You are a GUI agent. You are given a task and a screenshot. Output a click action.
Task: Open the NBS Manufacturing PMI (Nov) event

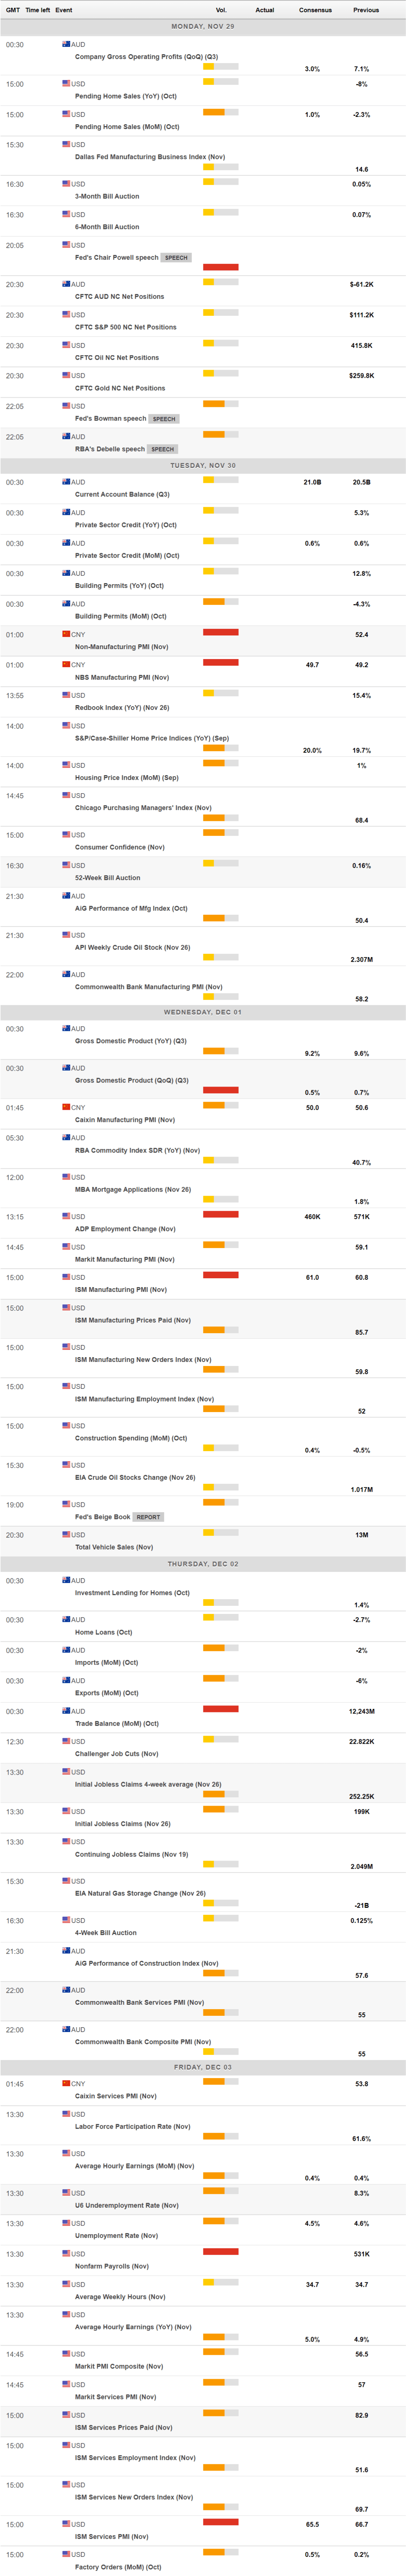(x=121, y=677)
